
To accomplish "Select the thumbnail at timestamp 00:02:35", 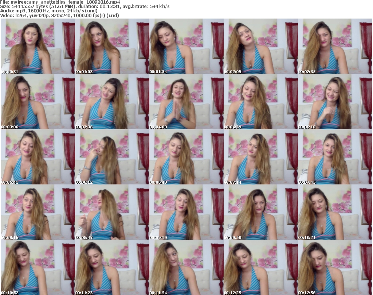I will pyautogui.click(x=335, y=46).
